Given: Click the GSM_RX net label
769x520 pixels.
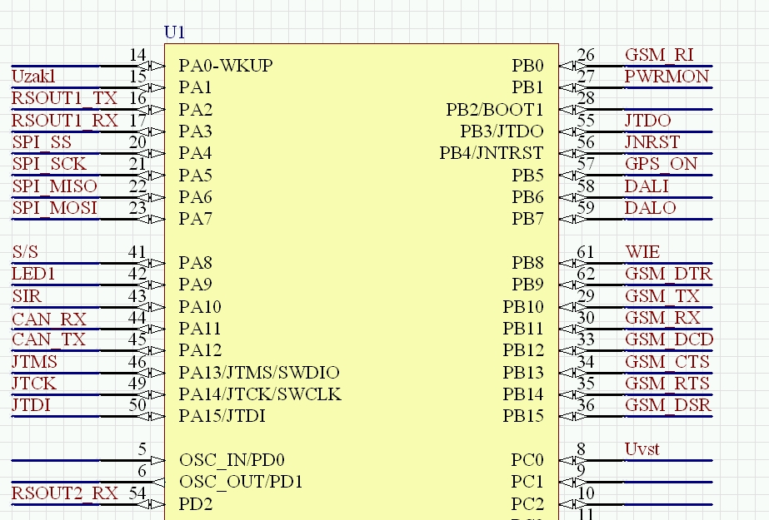Looking at the screenshot, I should [x=662, y=317].
